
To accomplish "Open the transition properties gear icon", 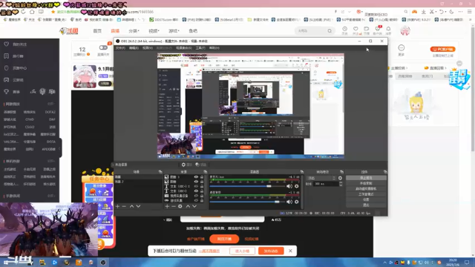I will click(340, 178).
